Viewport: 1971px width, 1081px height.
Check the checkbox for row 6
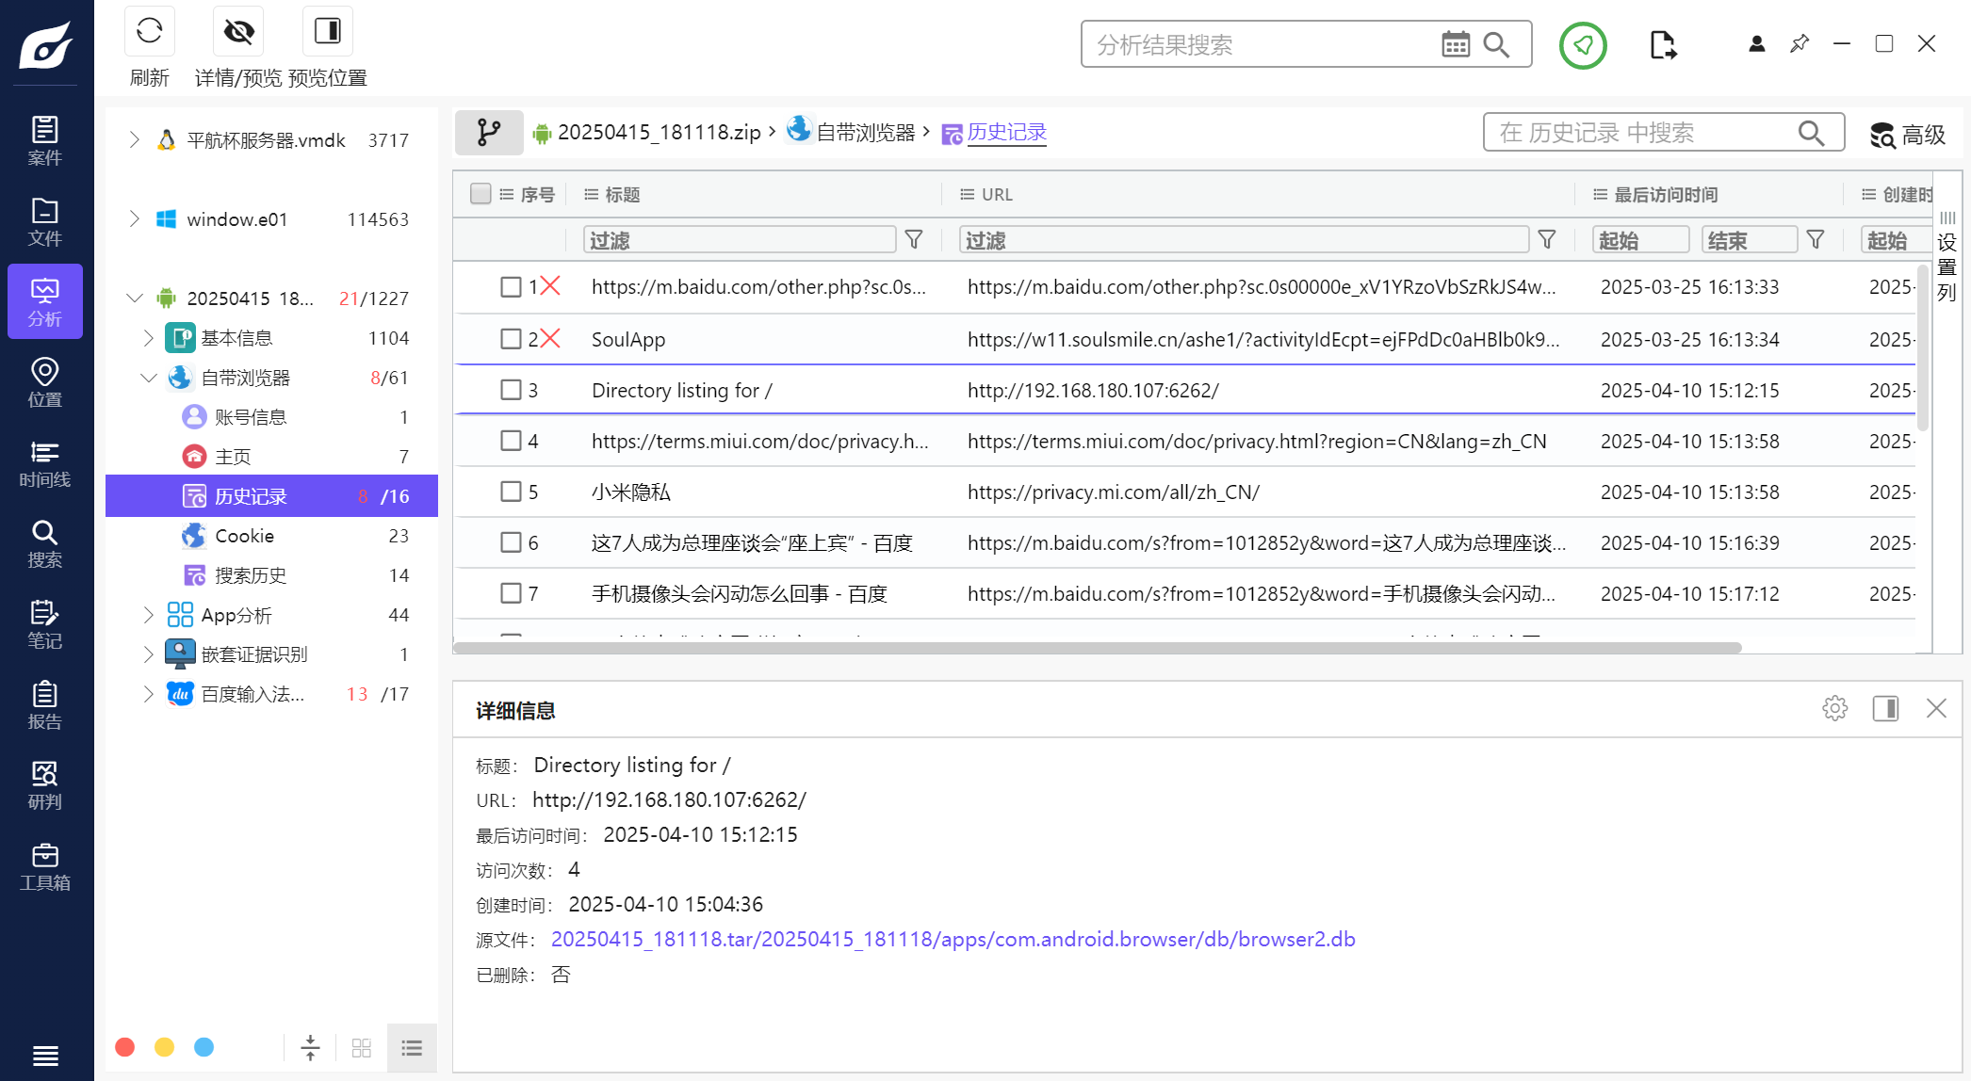(x=511, y=542)
